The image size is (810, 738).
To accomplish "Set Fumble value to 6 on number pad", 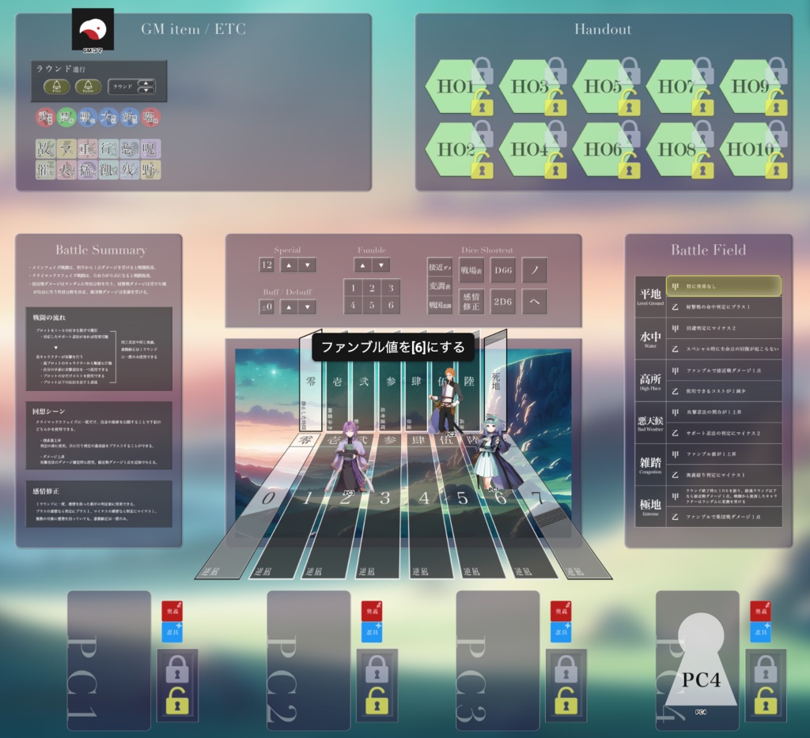I will click(391, 305).
